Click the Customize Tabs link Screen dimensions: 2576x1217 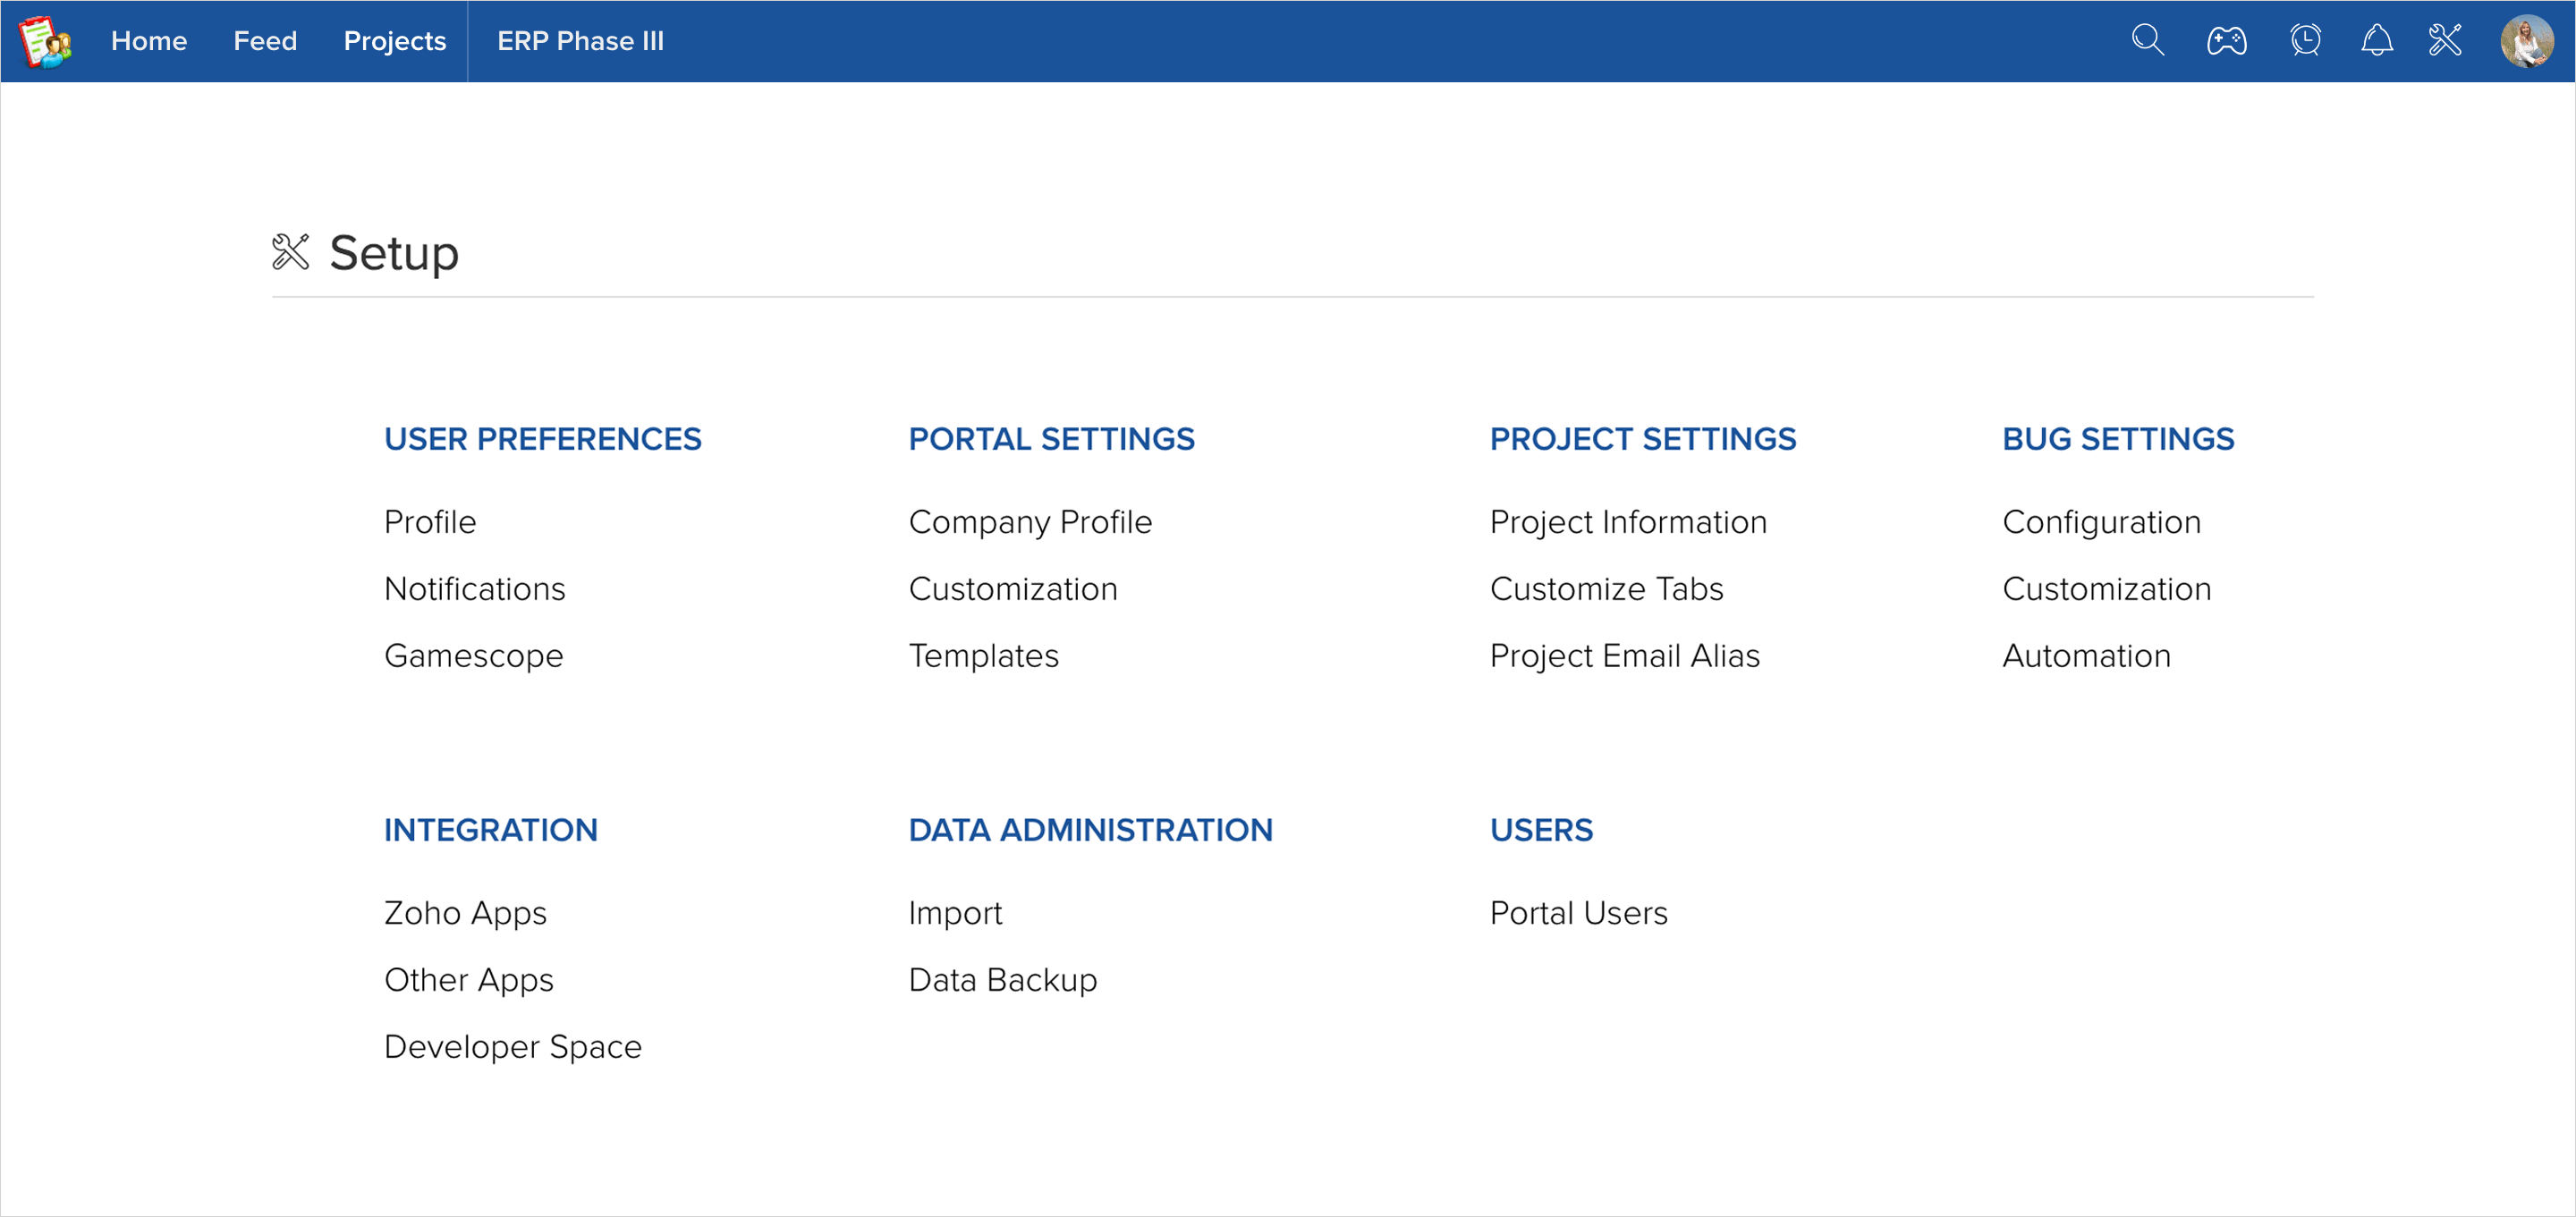coord(1606,589)
